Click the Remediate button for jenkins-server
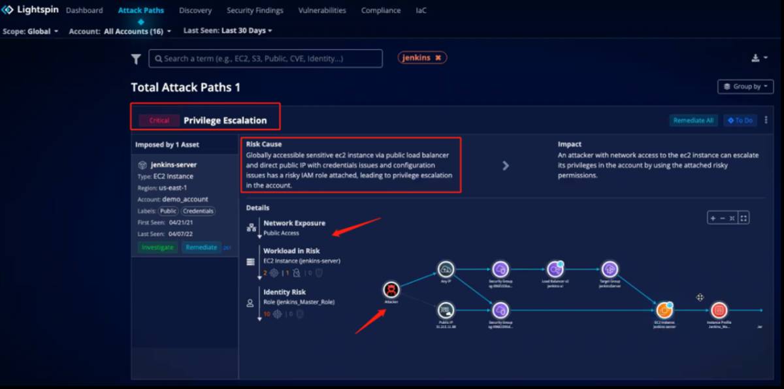 [201, 247]
